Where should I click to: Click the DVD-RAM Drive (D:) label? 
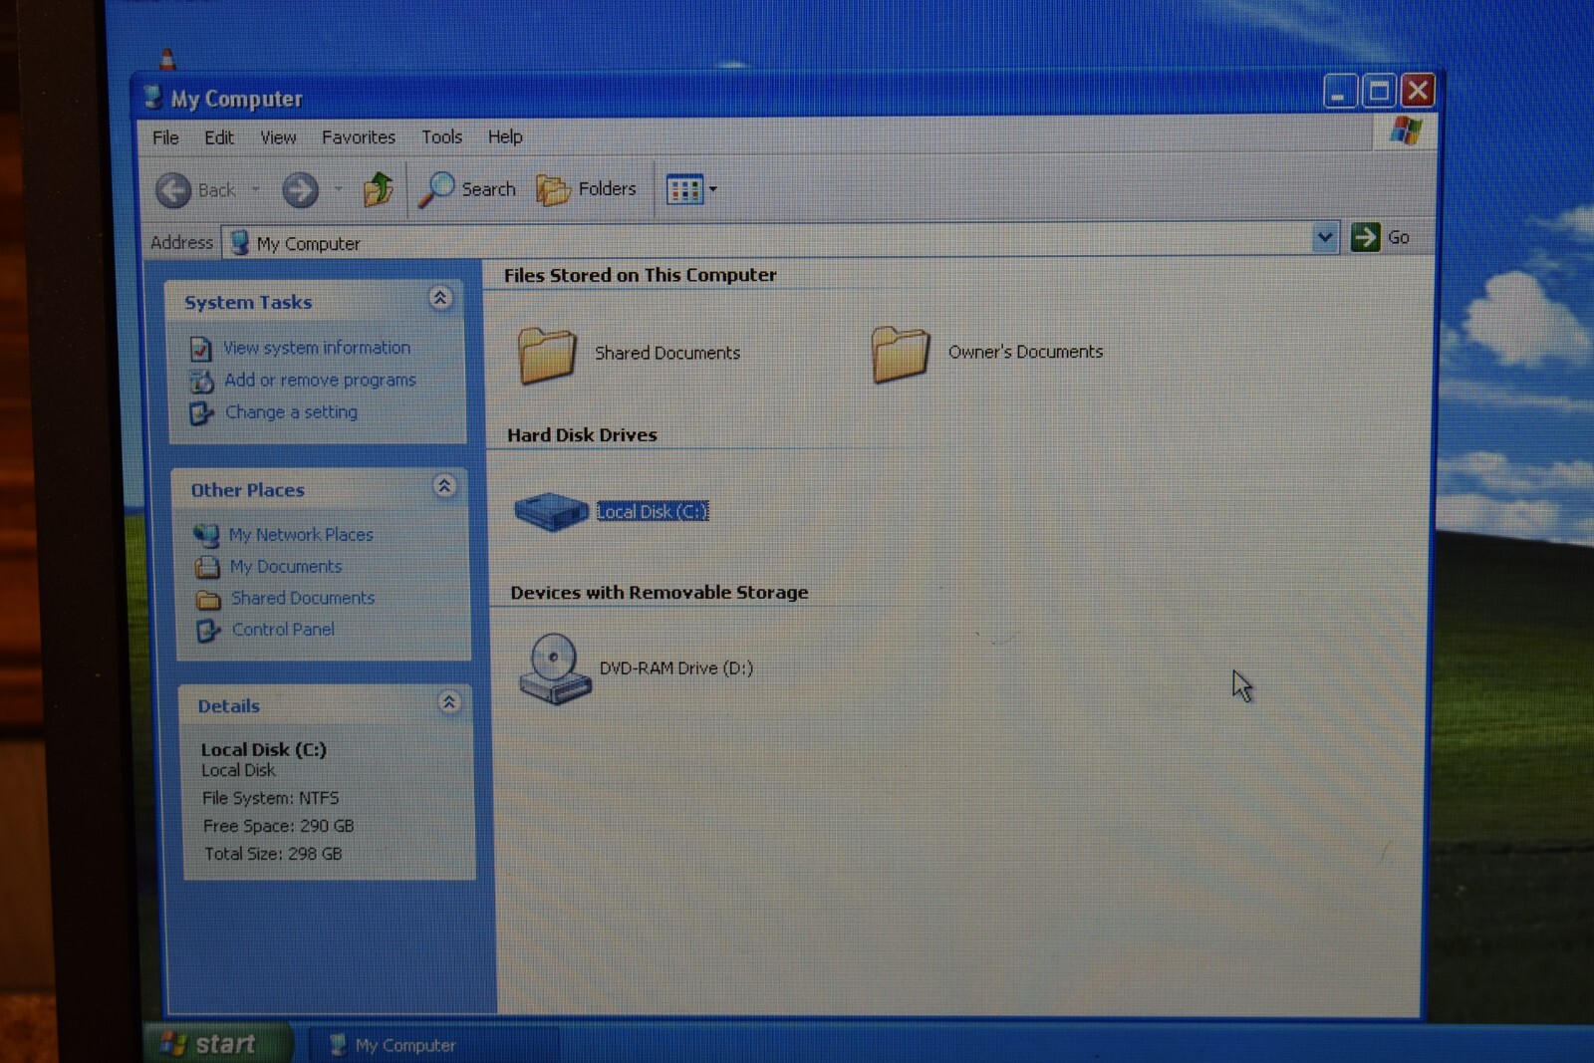[x=676, y=668]
